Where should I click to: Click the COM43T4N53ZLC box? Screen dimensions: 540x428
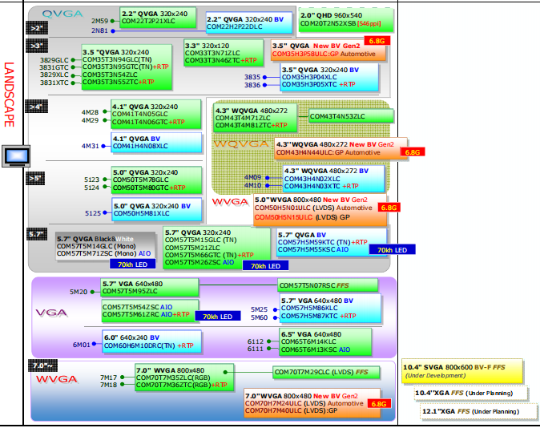351,116
